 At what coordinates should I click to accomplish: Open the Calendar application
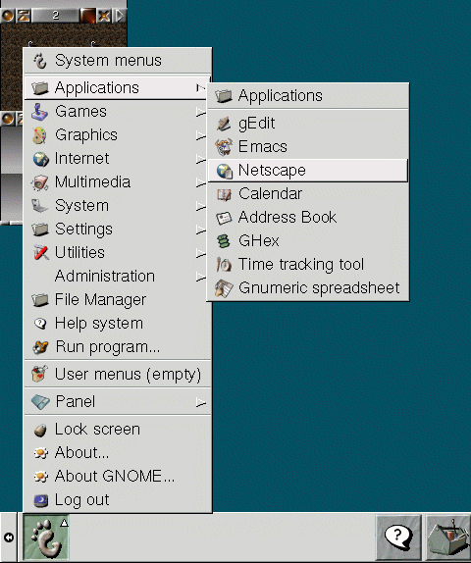point(308,194)
